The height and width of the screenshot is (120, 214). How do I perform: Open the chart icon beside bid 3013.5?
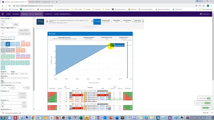tap(82, 93)
